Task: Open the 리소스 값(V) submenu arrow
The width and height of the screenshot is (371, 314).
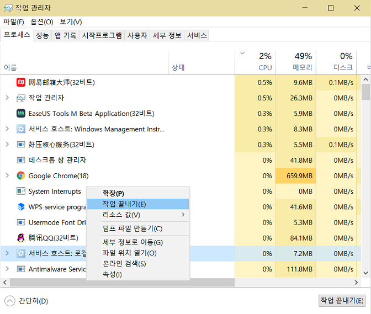Action: (183, 215)
